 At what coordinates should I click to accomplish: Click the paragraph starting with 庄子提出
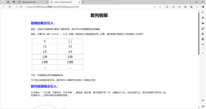98,94
